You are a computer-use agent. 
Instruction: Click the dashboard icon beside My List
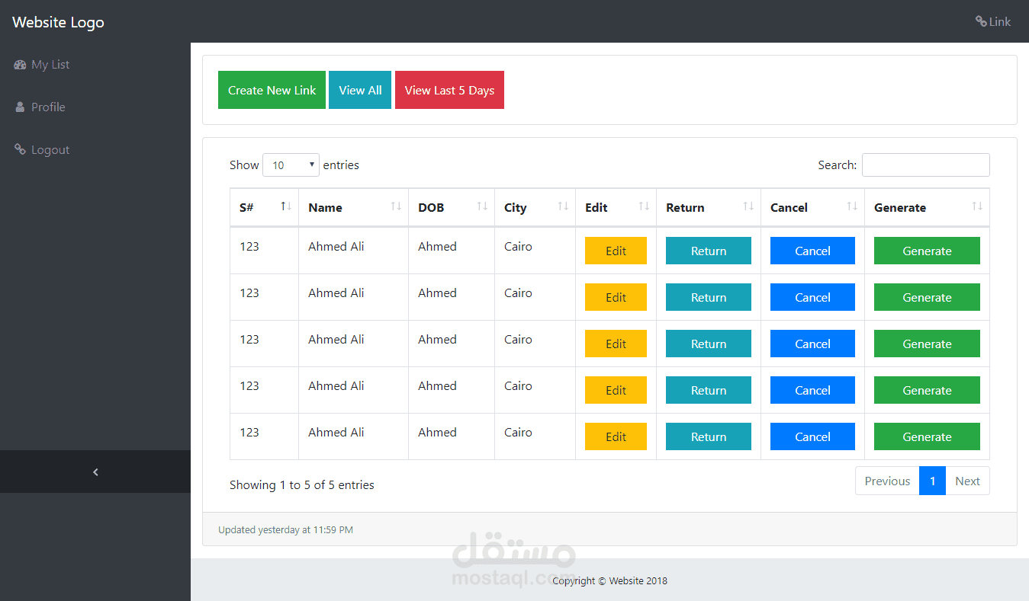pyautogui.click(x=19, y=64)
